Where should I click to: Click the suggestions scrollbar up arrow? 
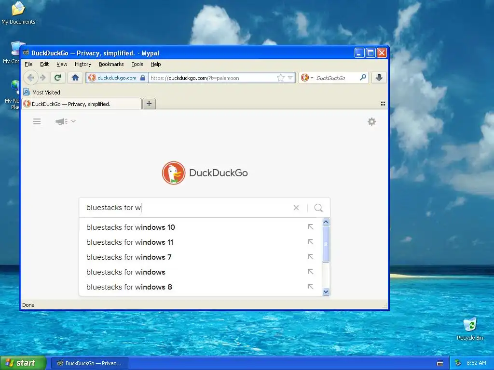326,222
